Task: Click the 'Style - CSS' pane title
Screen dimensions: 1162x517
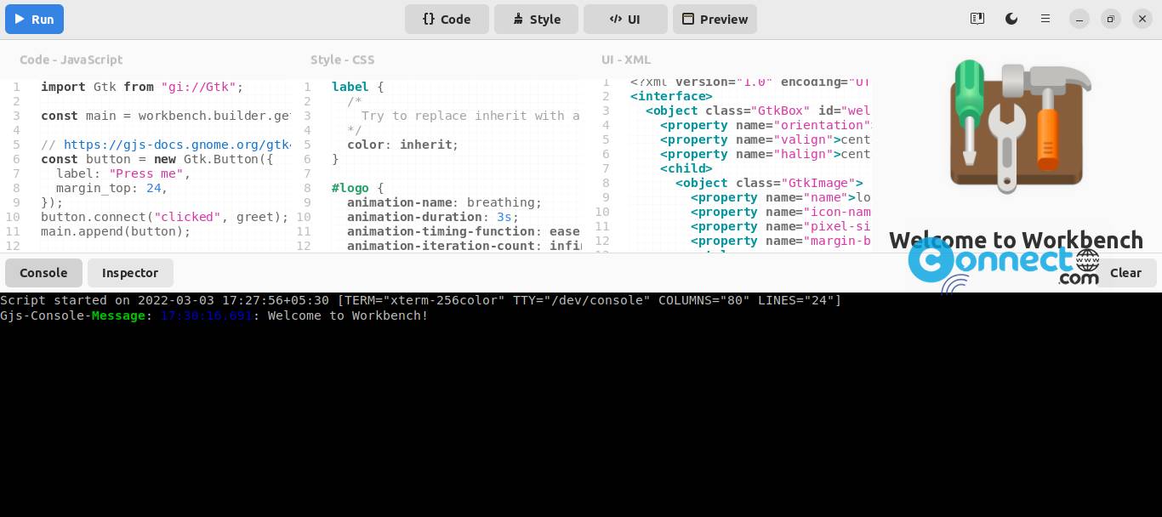Action: pos(342,60)
